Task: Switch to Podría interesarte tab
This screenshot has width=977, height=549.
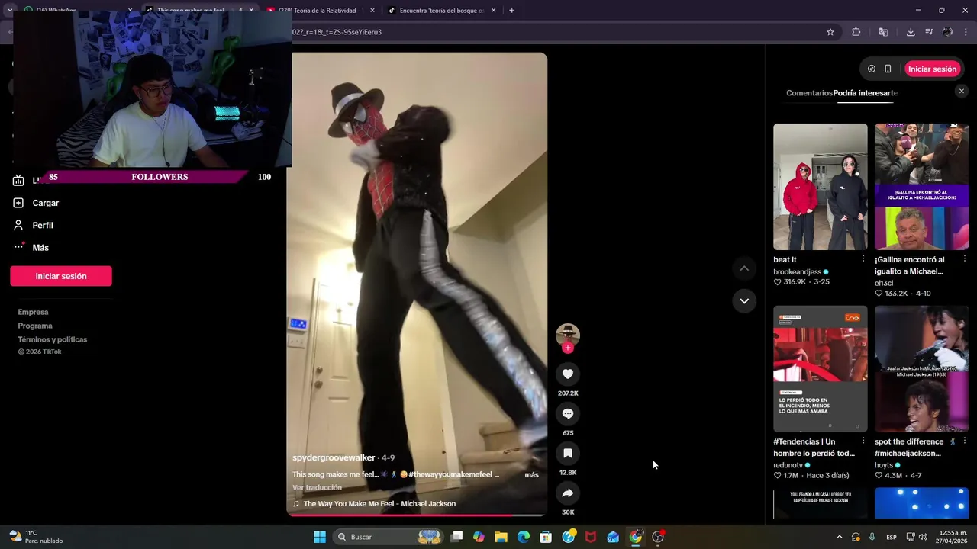Action: (x=866, y=93)
